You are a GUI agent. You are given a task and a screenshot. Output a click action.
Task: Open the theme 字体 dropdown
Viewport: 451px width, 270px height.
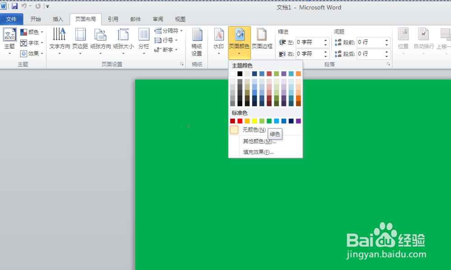32,43
